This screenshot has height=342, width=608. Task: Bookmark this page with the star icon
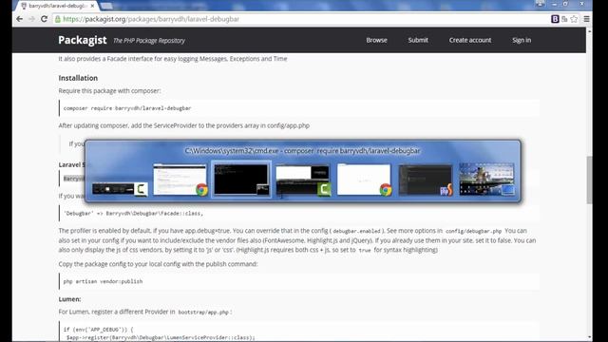click(574, 19)
